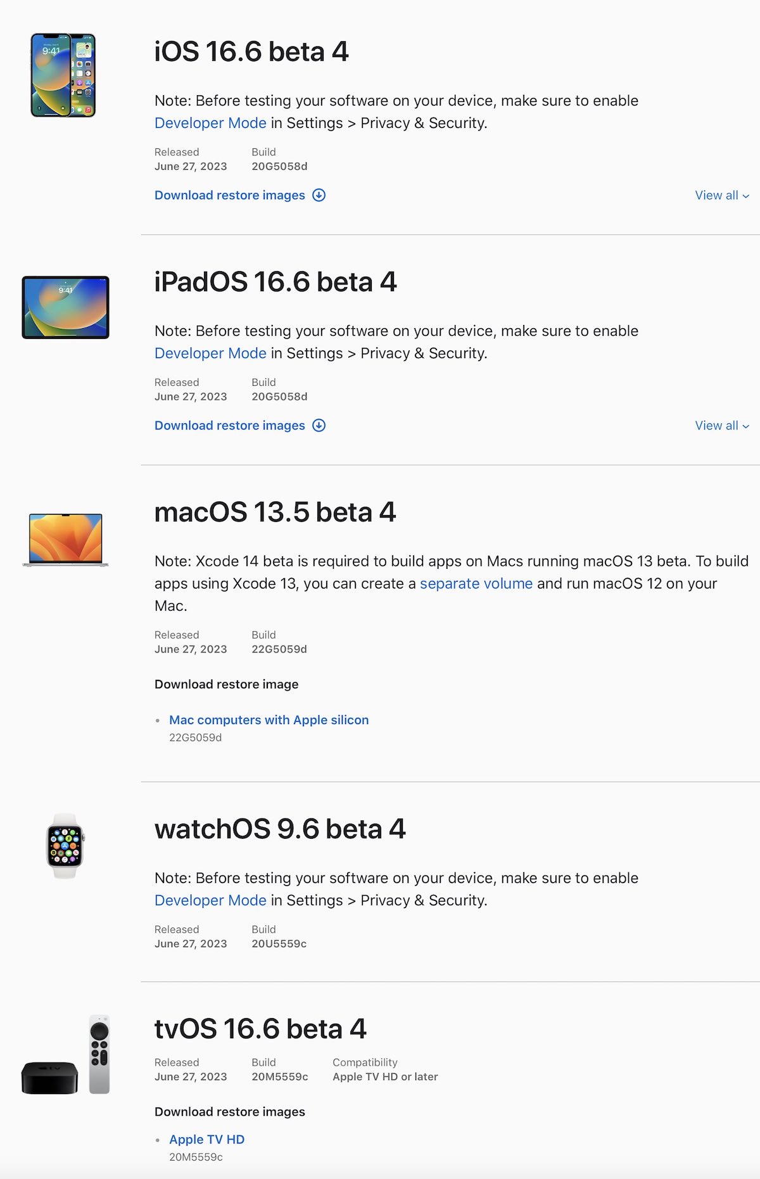
Task: Click the download arrow icon beside iPadOS restore images
Action: click(320, 425)
